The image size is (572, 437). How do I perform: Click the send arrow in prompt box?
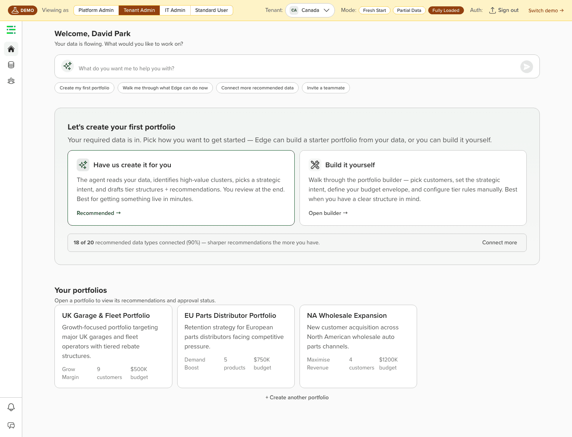[527, 67]
